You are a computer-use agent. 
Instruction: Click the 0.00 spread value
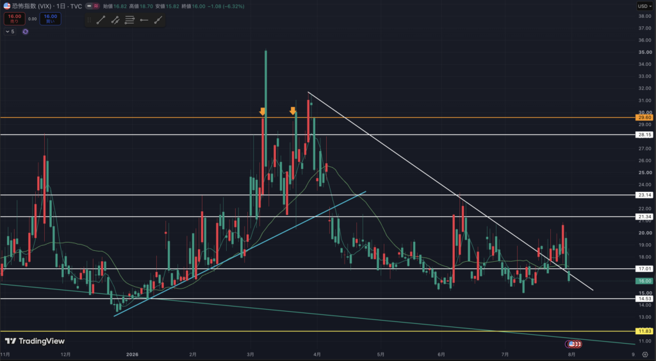coord(32,19)
